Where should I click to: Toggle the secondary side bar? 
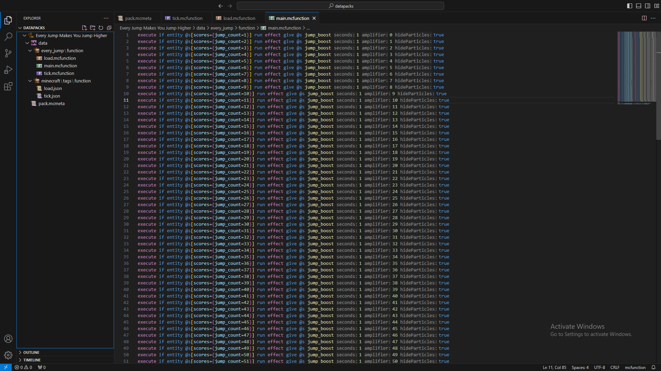648,6
